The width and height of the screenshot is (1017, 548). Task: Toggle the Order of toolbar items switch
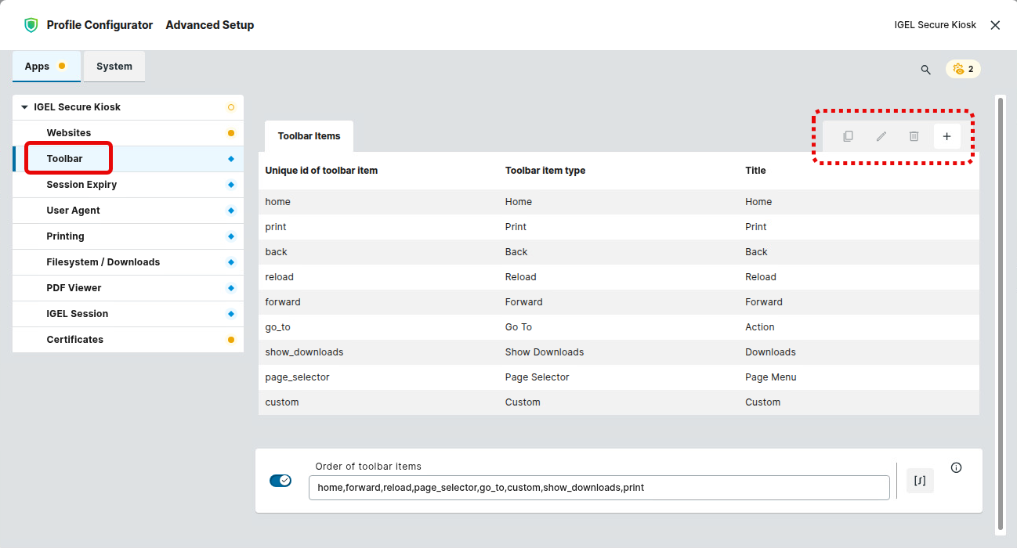[280, 480]
